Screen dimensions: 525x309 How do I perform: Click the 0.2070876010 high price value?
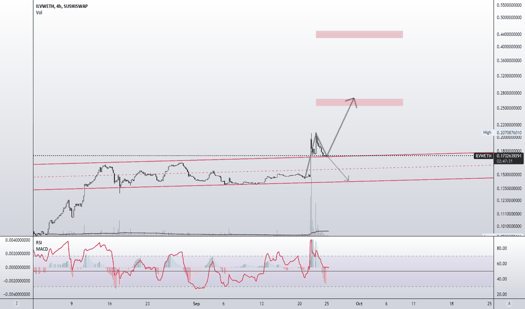(x=509, y=133)
